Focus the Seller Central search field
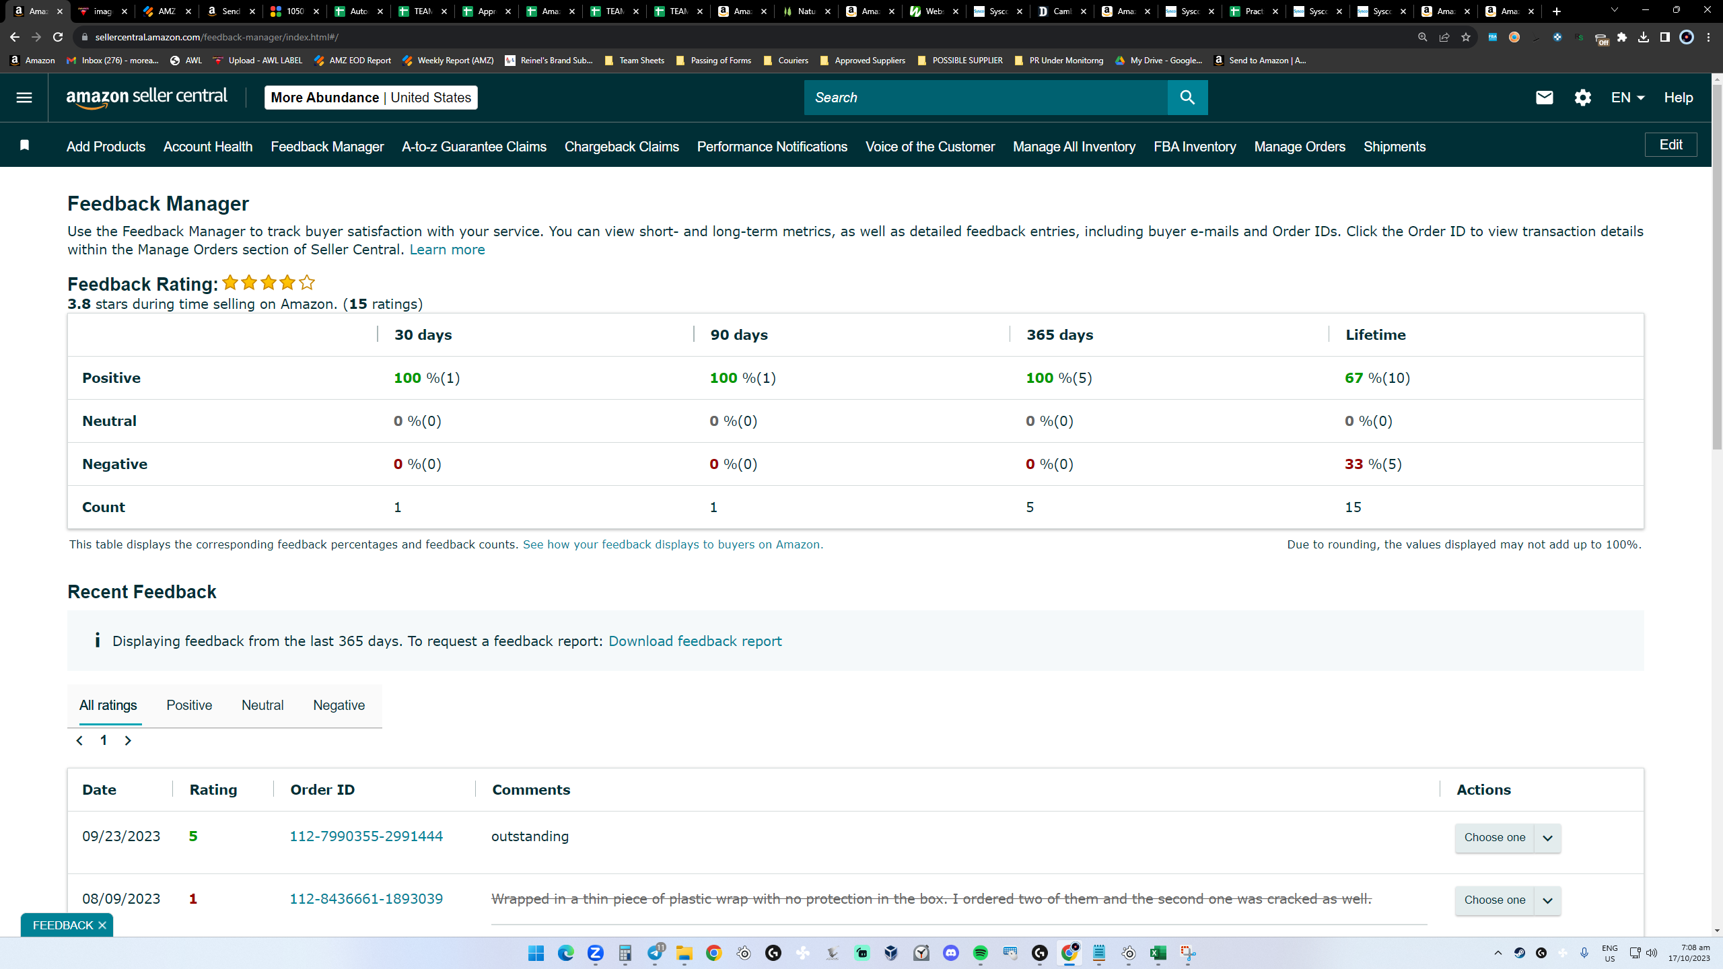Image resolution: width=1723 pixels, height=969 pixels. pos(986,98)
